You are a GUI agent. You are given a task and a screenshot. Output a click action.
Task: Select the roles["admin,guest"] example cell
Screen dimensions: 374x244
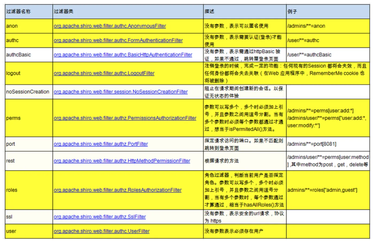[x=328, y=190]
